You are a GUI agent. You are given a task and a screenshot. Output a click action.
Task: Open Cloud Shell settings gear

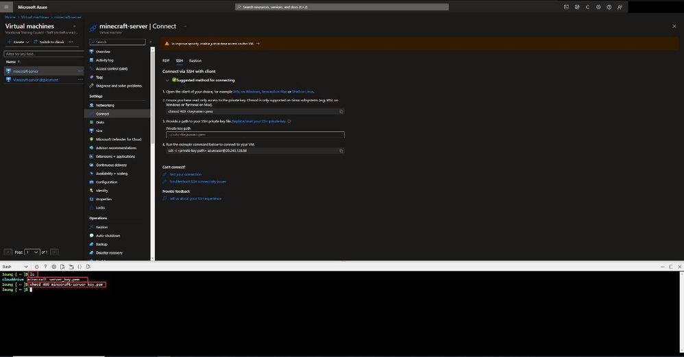click(53, 267)
